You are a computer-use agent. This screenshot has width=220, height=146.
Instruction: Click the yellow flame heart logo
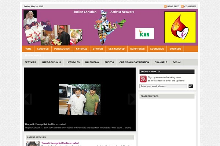coord(180,27)
